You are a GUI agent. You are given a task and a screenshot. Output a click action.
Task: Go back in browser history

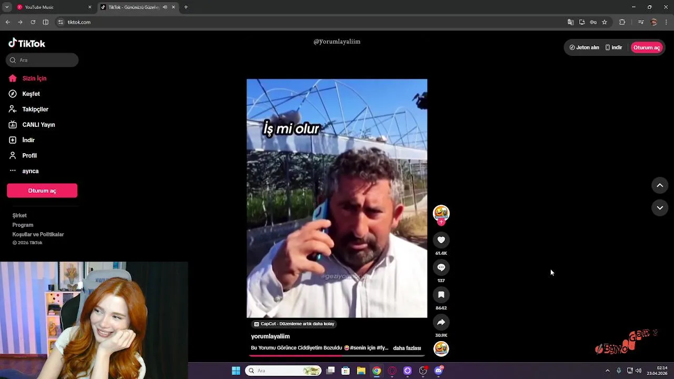click(7, 22)
